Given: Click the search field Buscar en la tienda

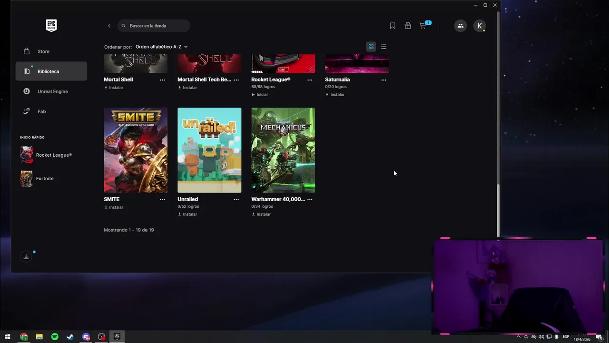Looking at the screenshot, I should coord(154,26).
